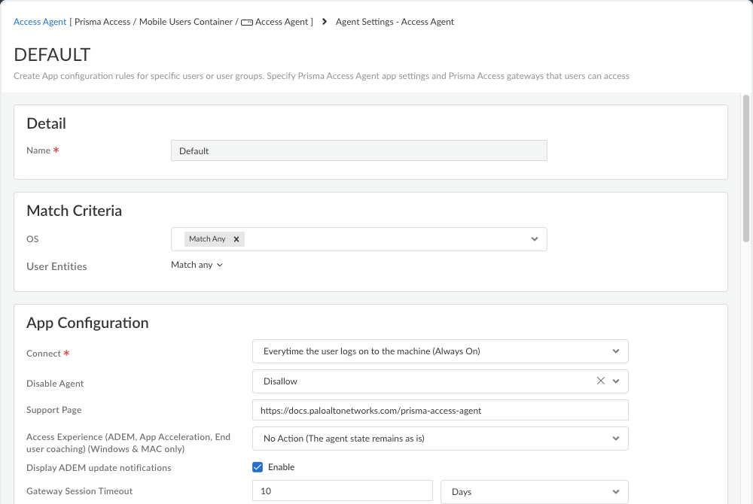
Task: Click the Name field containing Default
Action: 358,150
